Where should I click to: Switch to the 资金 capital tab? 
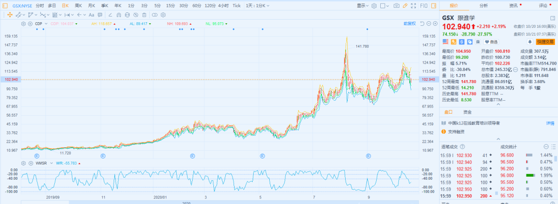click(467, 112)
